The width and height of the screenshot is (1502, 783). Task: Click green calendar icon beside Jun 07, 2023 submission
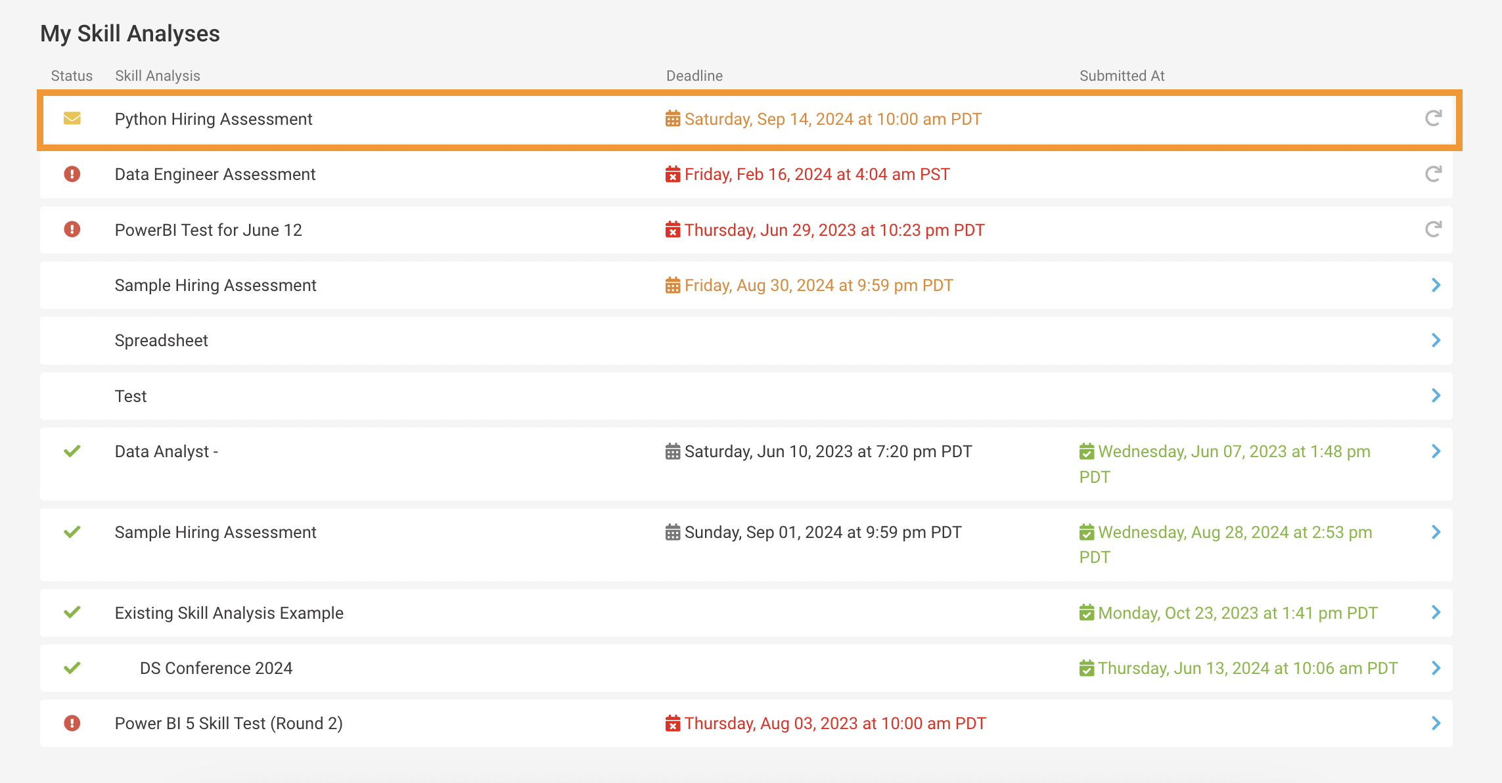pos(1087,451)
